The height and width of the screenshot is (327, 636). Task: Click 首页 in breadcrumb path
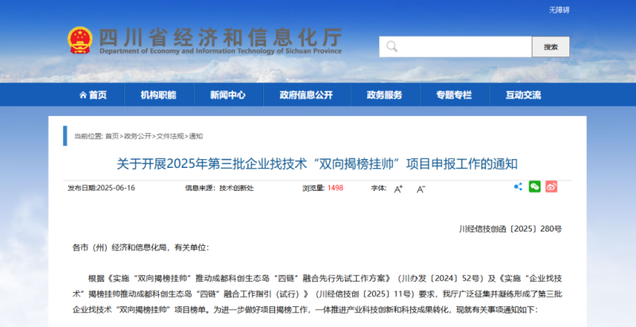click(x=111, y=136)
